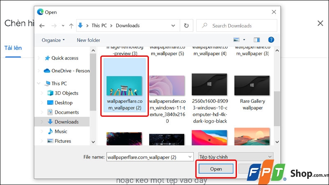The height and width of the screenshot is (185, 329).
Task: Collapse the This PC tree node
Action: pos(39,83)
